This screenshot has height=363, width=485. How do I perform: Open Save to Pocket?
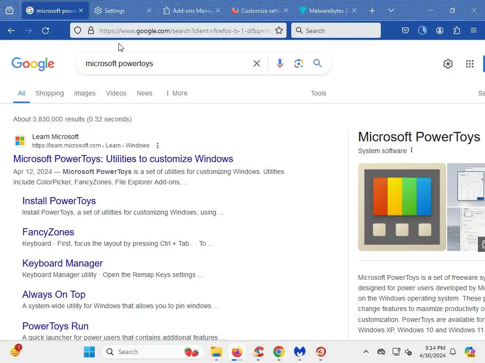405,30
